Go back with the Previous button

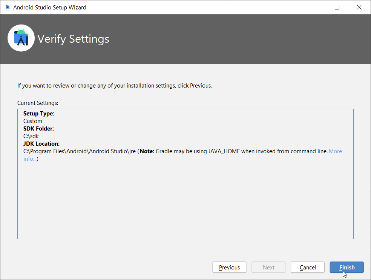pyautogui.click(x=229, y=267)
